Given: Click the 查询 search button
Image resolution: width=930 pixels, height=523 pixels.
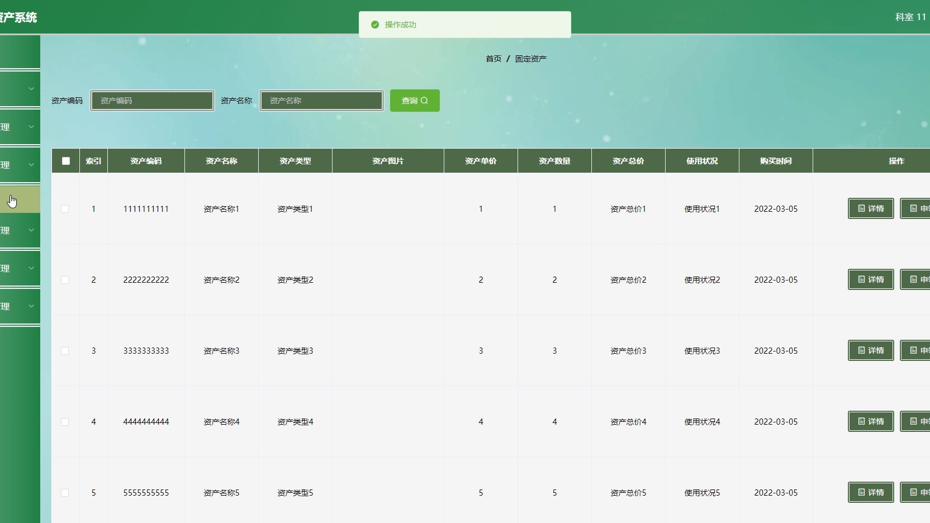Looking at the screenshot, I should [415, 101].
